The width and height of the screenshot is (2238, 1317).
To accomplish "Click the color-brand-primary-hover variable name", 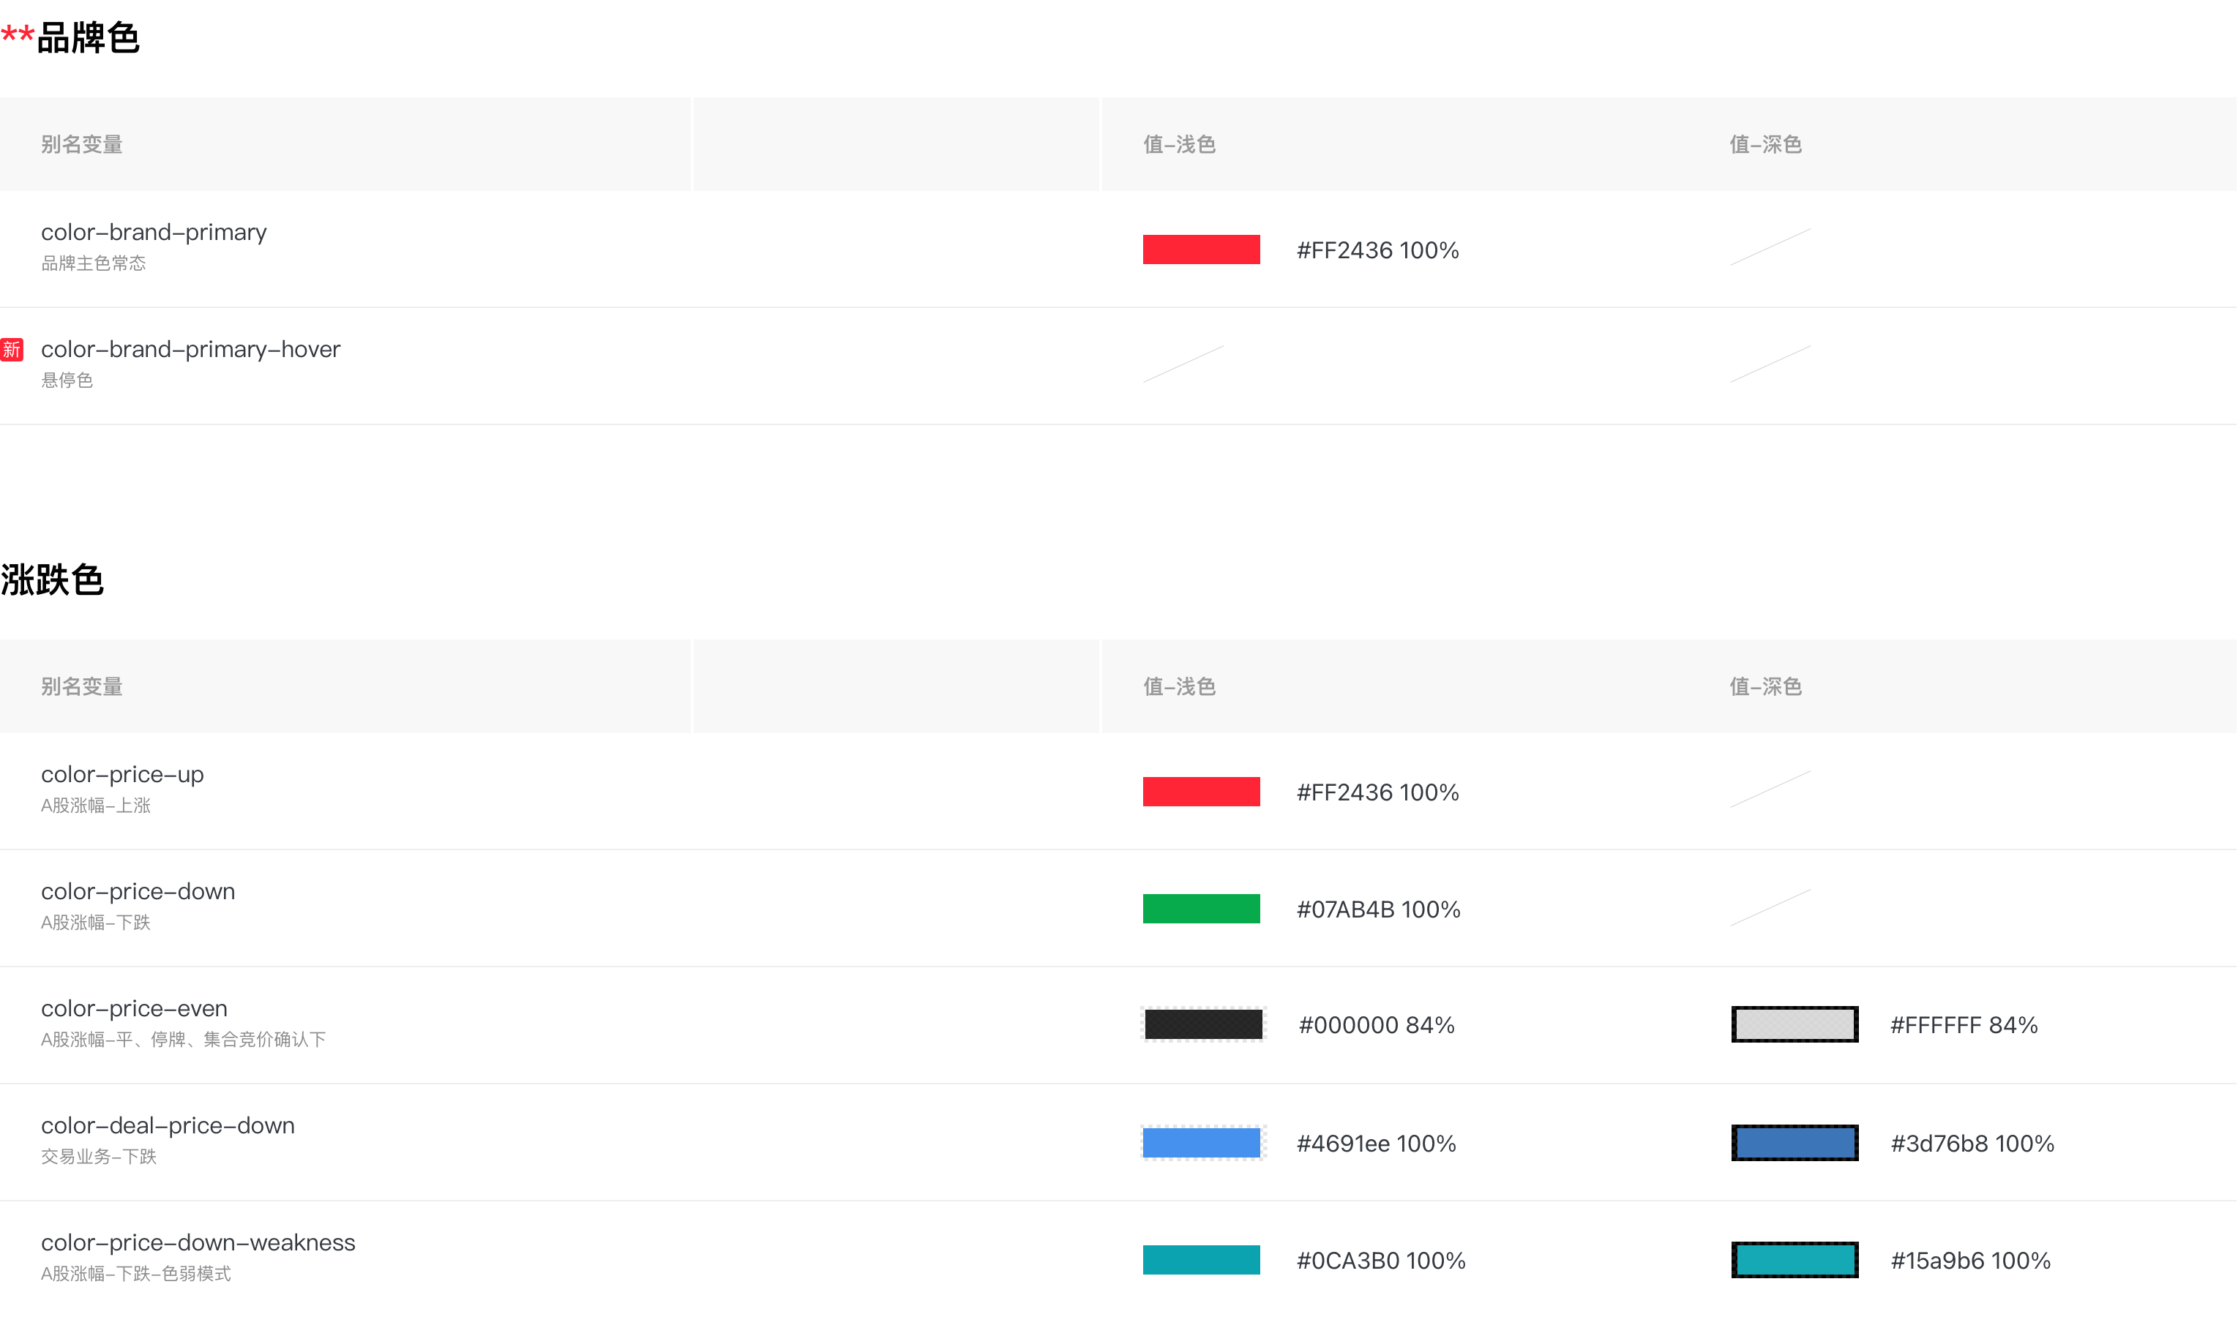I will (x=190, y=350).
